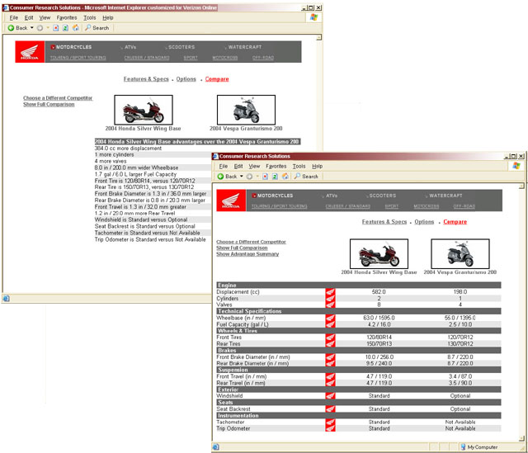The height and width of the screenshot is (453, 528).
Task: Click ATVs nav in rear window
Action: [x=130, y=47]
